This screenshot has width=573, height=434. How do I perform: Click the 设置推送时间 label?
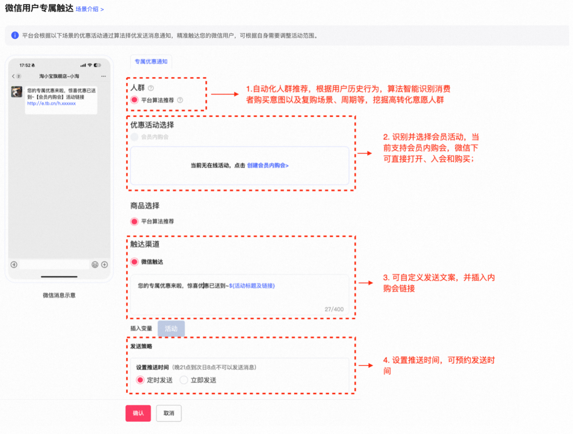tap(152, 367)
